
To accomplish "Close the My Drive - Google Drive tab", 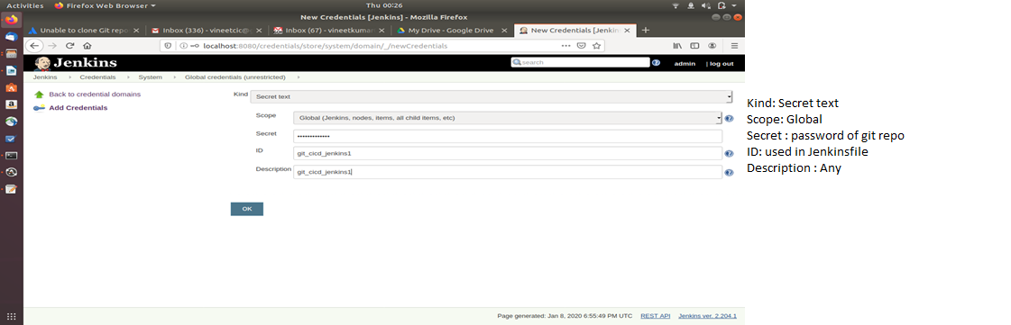I will (503, 31).
